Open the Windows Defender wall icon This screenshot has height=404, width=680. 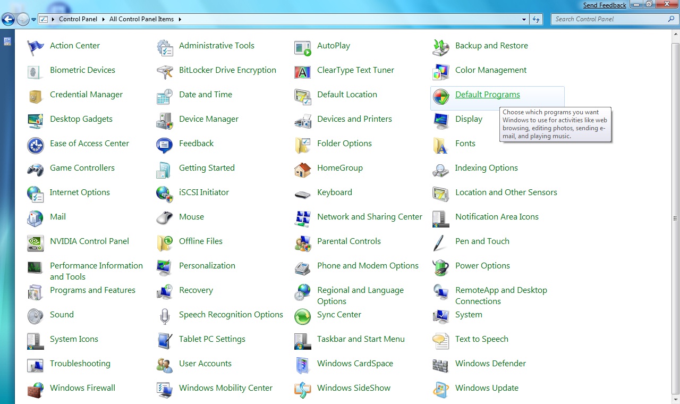tap(441, 366)
